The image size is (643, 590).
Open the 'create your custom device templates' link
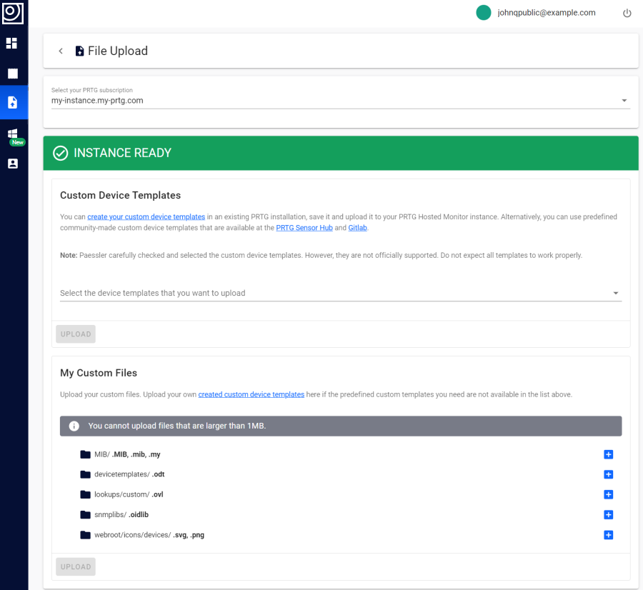[146, 216]
